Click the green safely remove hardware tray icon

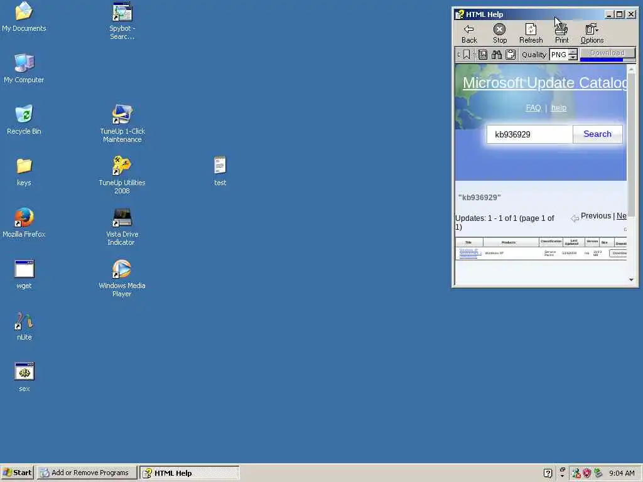click(x=598, y=473)
